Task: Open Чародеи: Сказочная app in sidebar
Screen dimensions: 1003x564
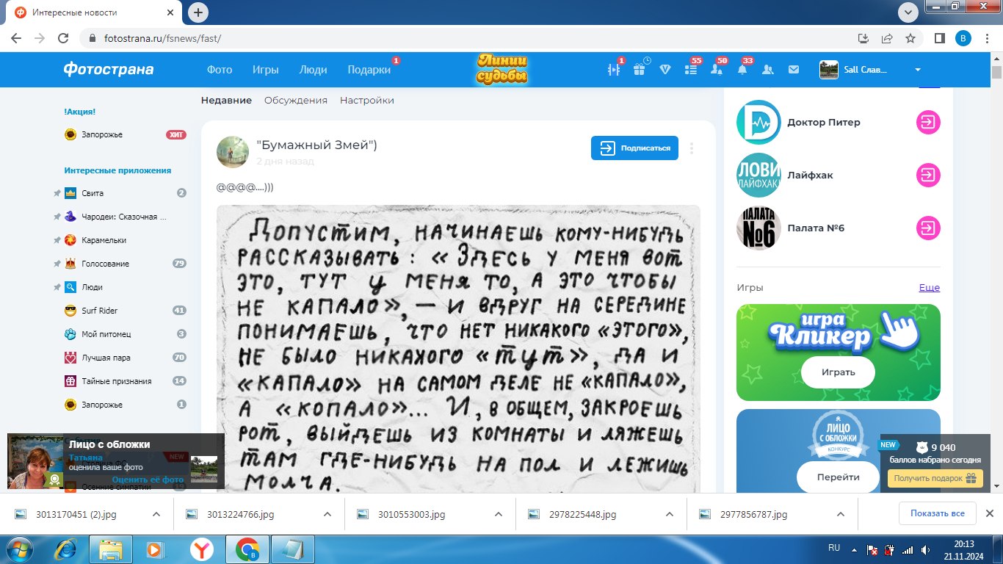Action: pyautogui.click(x=124, y=217)
